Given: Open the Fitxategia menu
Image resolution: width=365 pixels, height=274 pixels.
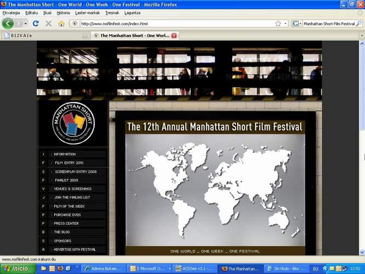Looking at the screenshot, I should point(11,13).
